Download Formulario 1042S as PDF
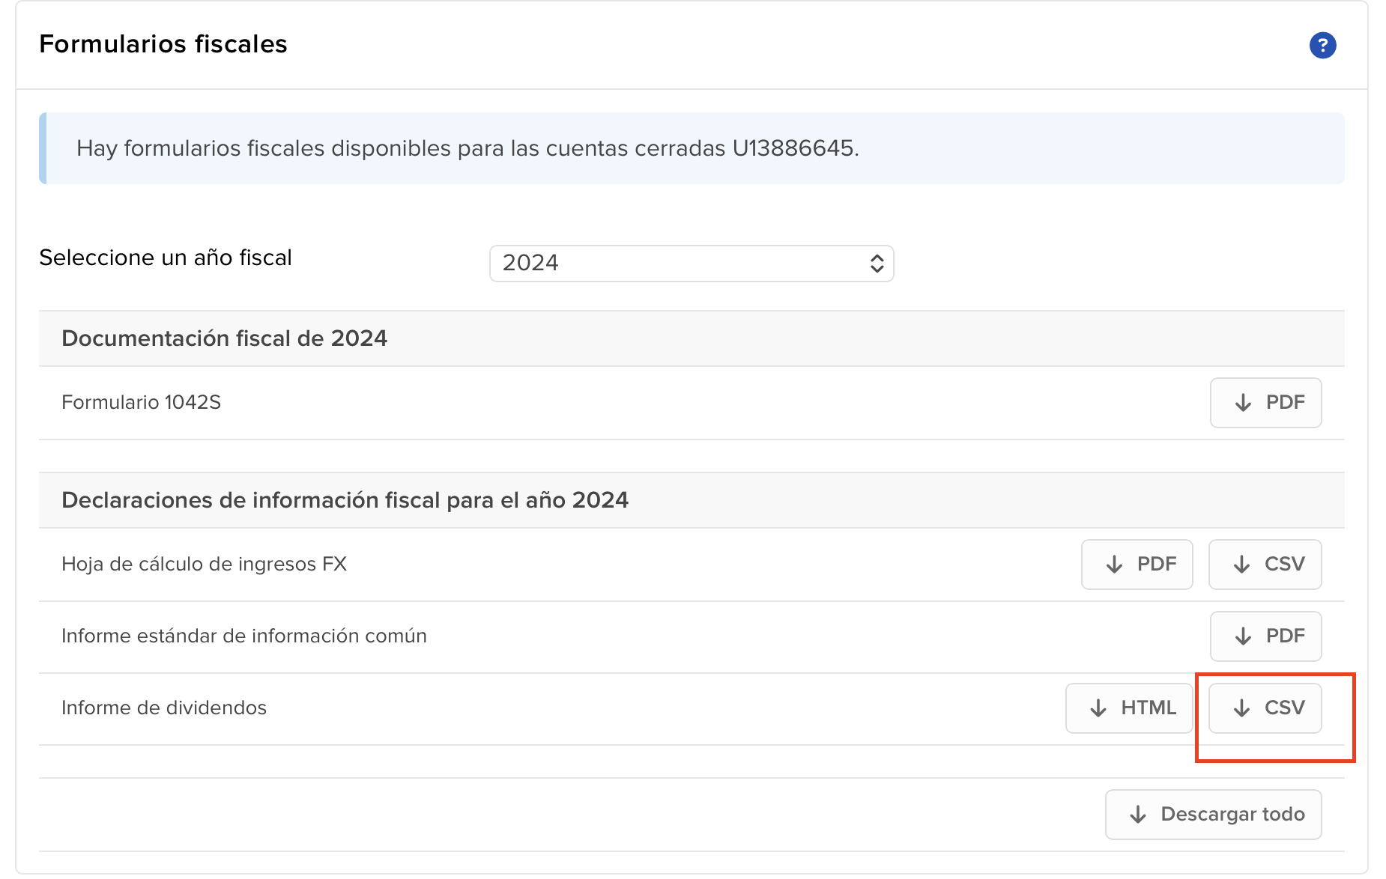Image resolution: width=1386 pixels, height=879 pixels. 1266,403
